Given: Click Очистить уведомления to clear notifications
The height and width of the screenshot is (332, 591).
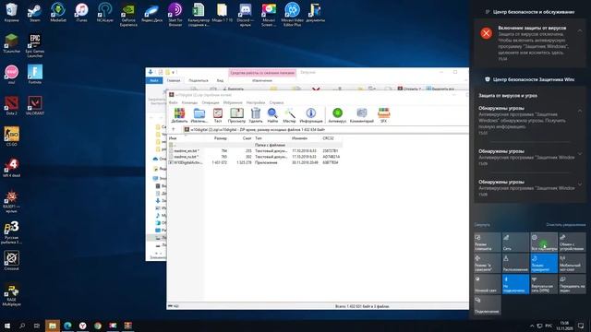Looking at the screenshot, I should coord(566,225).
